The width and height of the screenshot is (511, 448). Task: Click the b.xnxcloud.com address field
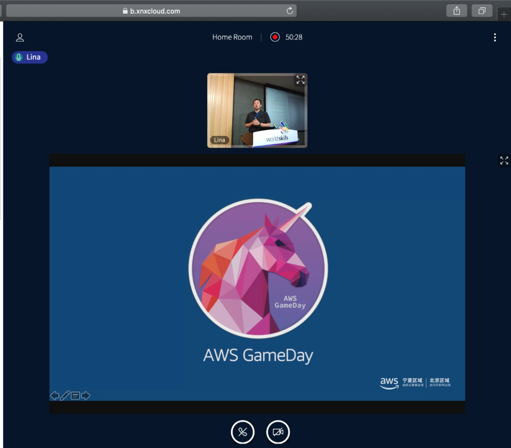click(x=151, y=11)
